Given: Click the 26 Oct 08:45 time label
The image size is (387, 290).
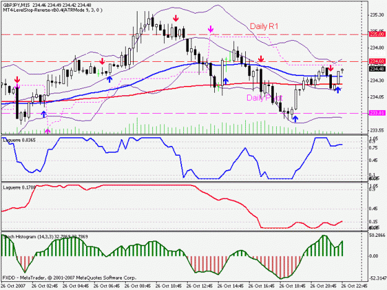Looking at the screenshot, I should pyautogui.click(x=137, y=286).
